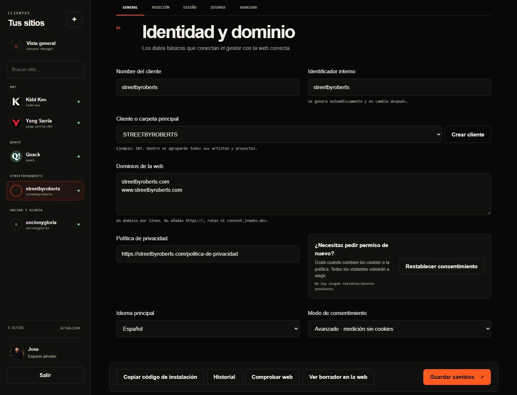Screen dimensions: 517x395
Task: Click Guardar cambios button
Action: 457,377
